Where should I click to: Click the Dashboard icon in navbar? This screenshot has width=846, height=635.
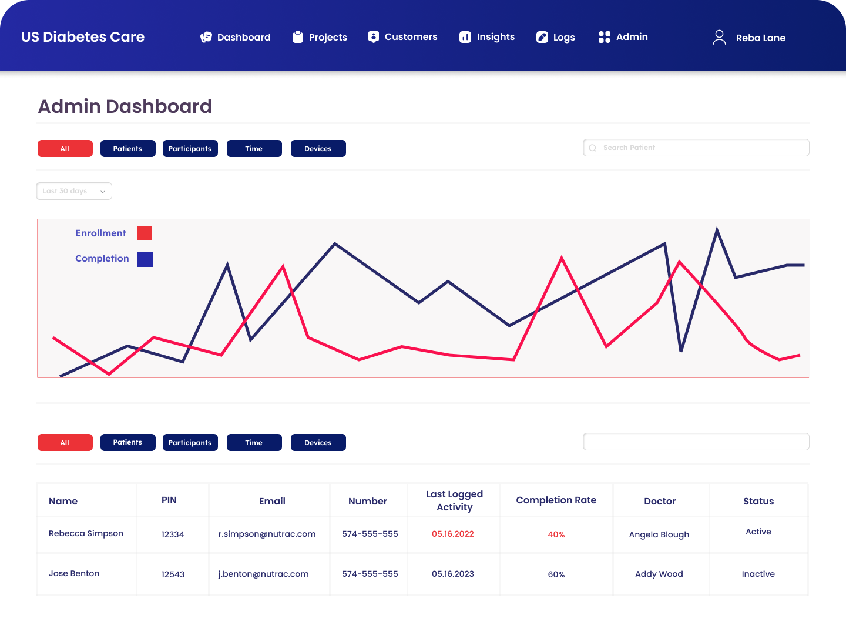(206, 37)
